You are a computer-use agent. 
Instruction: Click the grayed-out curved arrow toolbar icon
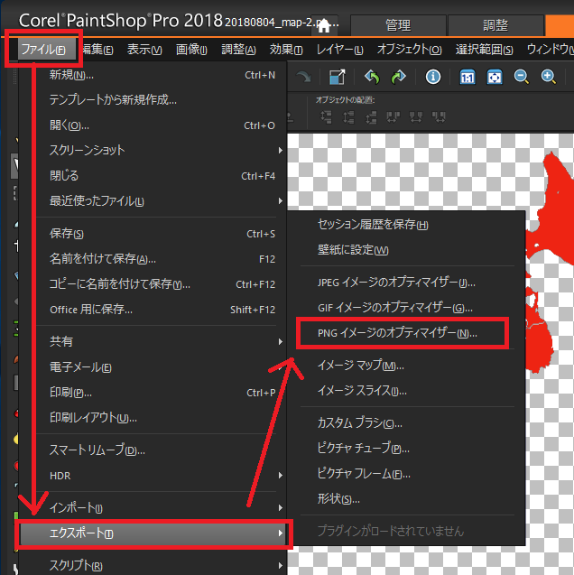click(303, 77)
